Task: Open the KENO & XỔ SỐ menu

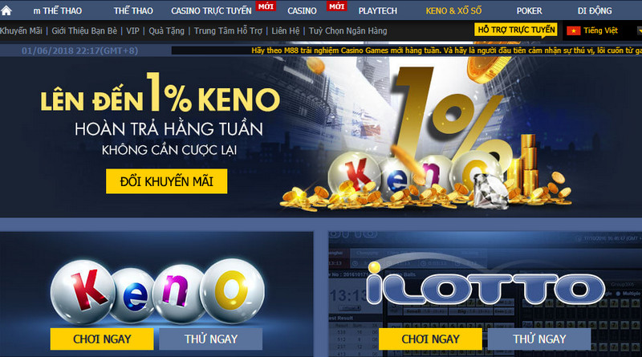Action: pyautogui.click(x=453, y=10)
